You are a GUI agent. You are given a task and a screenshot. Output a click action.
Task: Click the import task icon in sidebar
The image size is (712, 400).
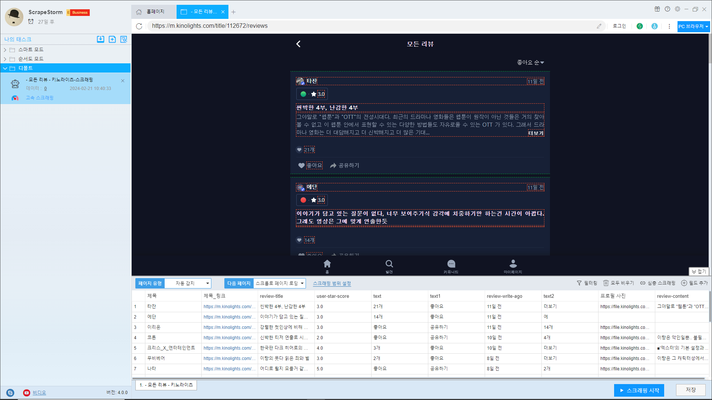tap(100, 39)
